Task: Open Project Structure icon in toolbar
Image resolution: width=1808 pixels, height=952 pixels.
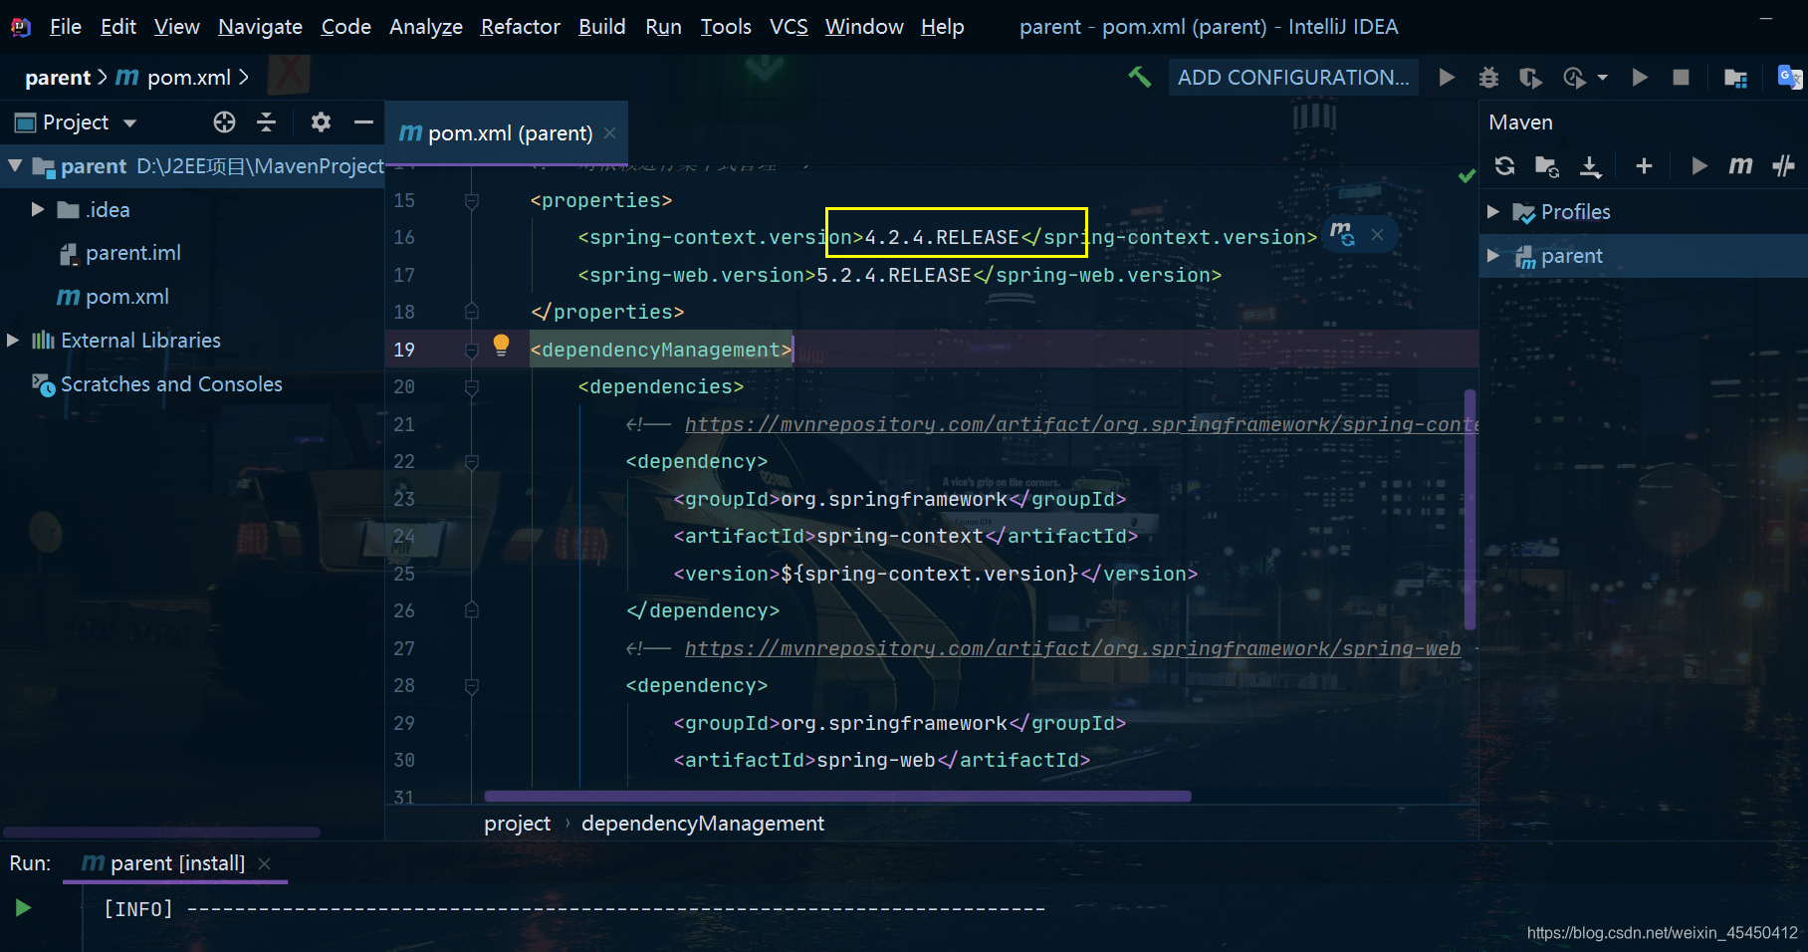Action: (x=1735, y=77)
